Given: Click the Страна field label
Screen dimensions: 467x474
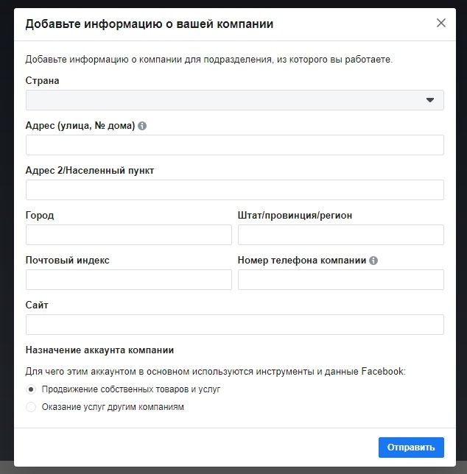Looking at the screenshot, I should click(x=42, y=81).
